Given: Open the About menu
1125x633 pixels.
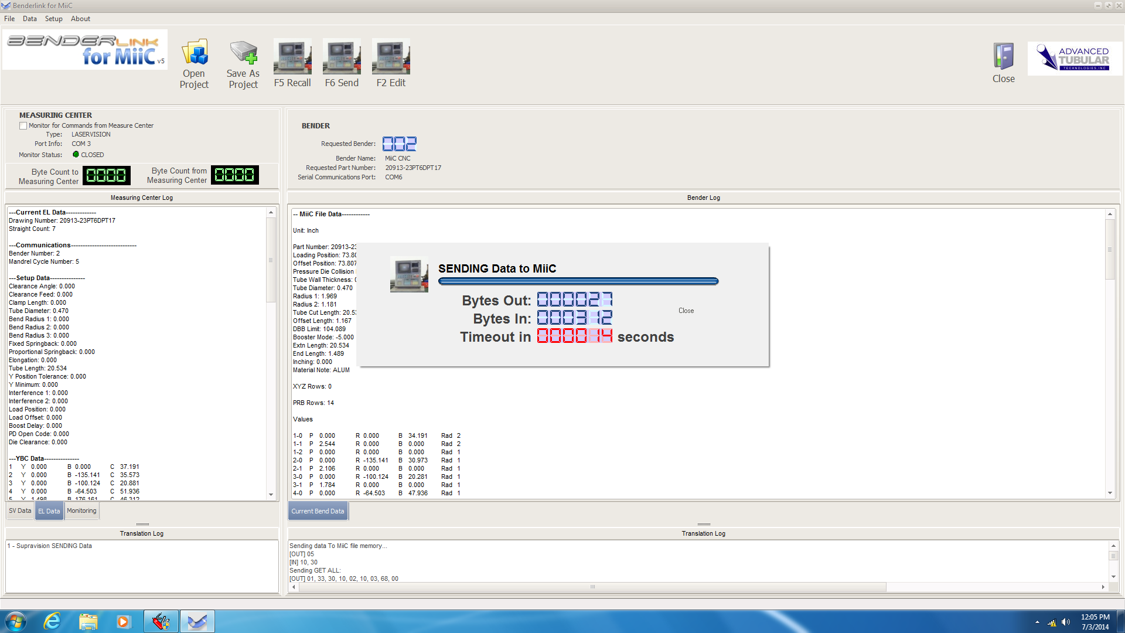Looking at the screenshot, I should click(81, 19).
